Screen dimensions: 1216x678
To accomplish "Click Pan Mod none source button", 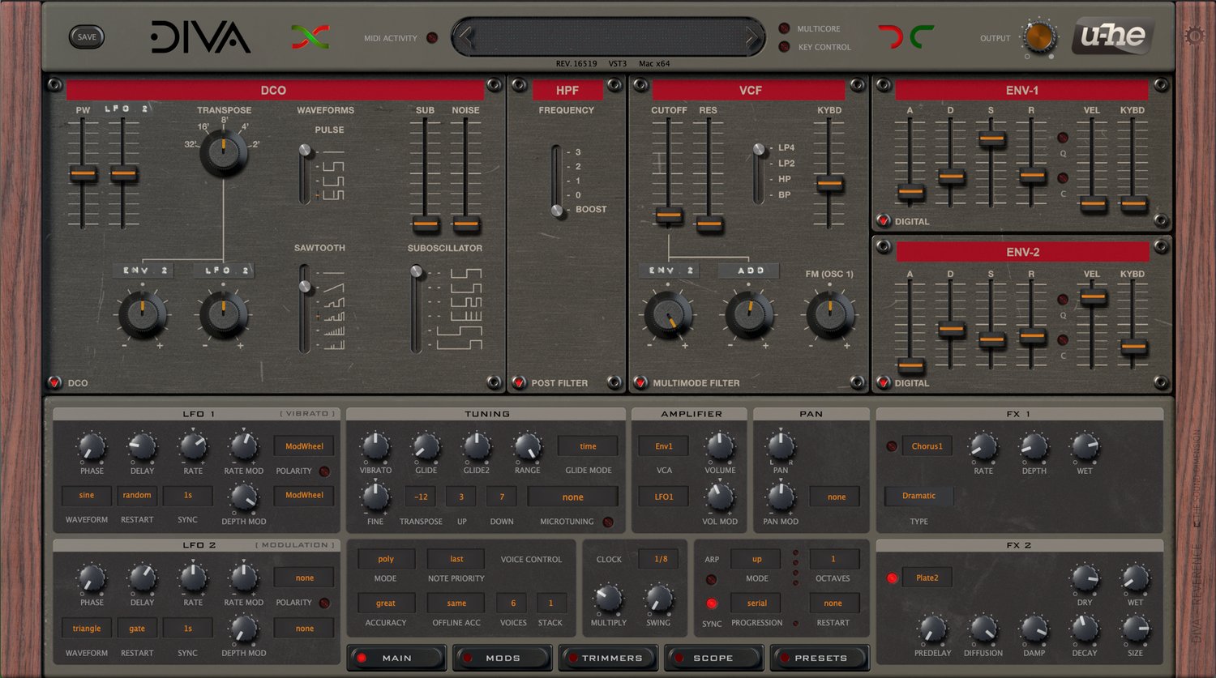I will tap(837, 497).
